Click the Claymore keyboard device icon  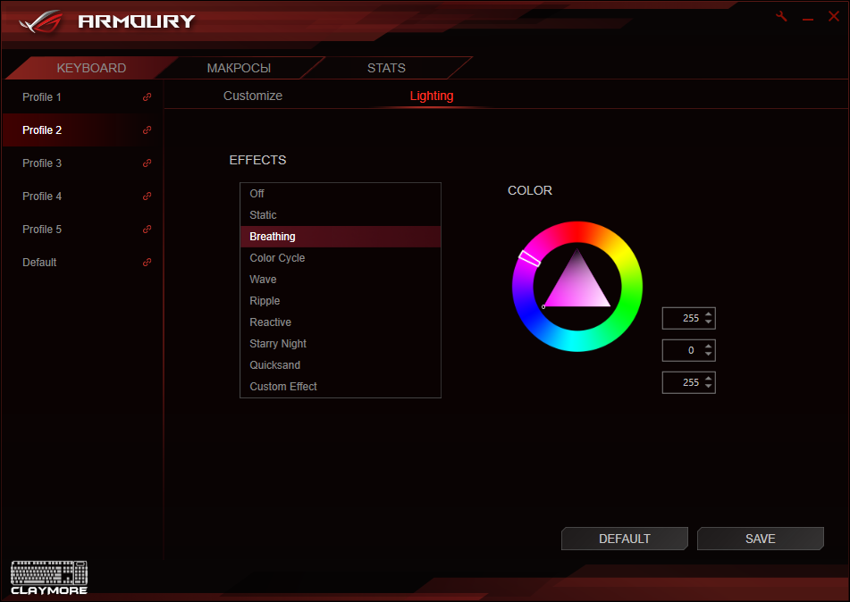[x=49, y=578]
